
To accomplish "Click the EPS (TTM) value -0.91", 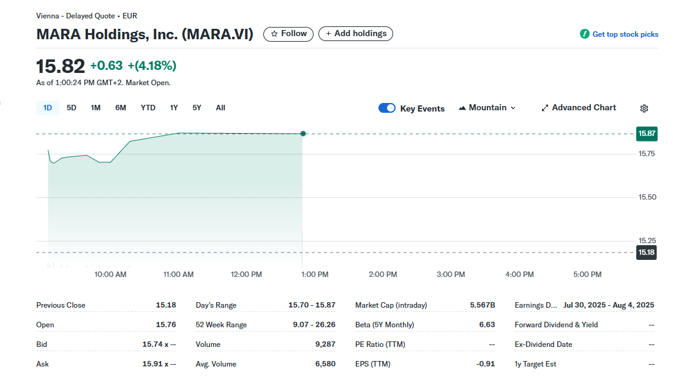I will click(x=486, y=363).
